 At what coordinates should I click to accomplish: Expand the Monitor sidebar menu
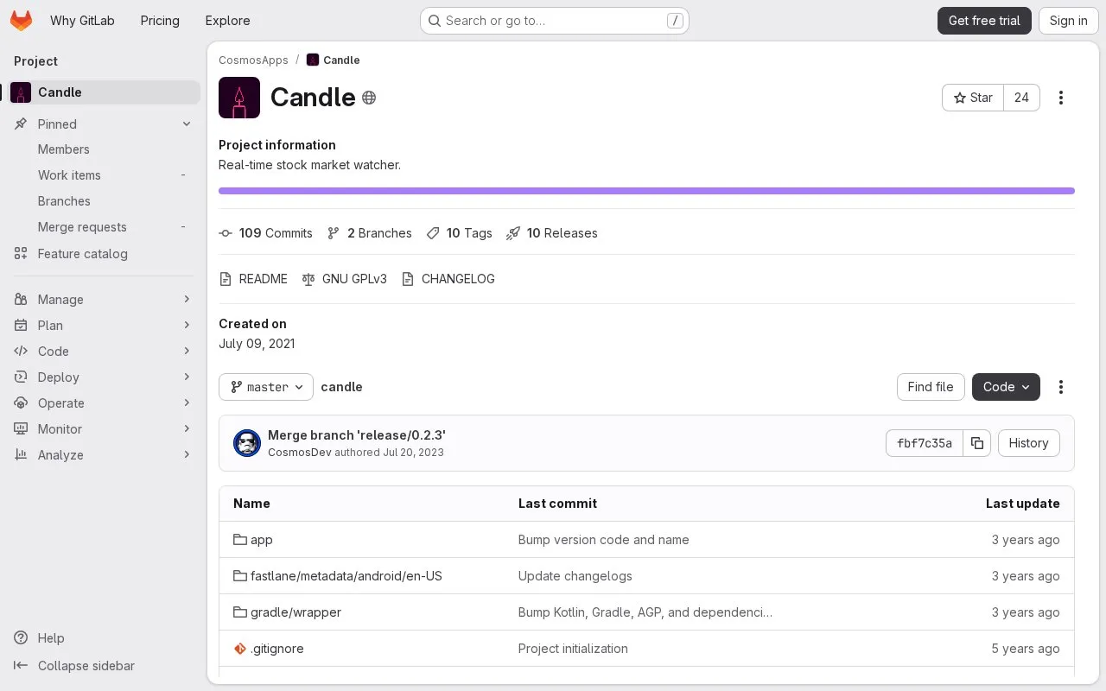coord(104,429)
